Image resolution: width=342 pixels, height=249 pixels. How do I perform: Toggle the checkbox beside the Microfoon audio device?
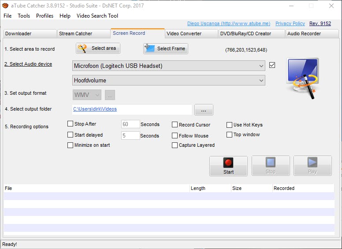272,65
